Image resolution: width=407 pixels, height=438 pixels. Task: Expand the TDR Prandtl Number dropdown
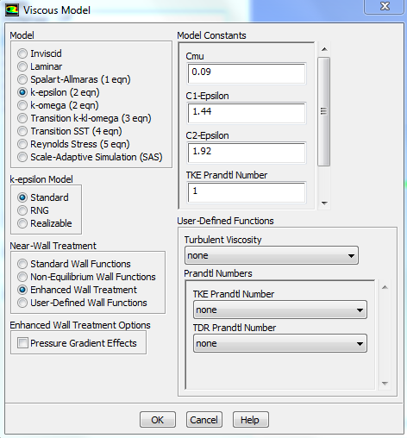pyautogui.click(x=280, y=343)
